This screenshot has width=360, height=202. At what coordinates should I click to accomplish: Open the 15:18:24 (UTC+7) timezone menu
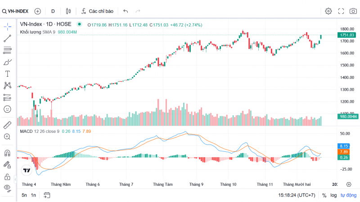296,195
